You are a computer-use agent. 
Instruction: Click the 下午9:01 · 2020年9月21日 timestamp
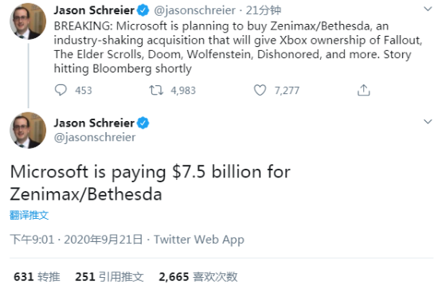(x=76, y=240)
